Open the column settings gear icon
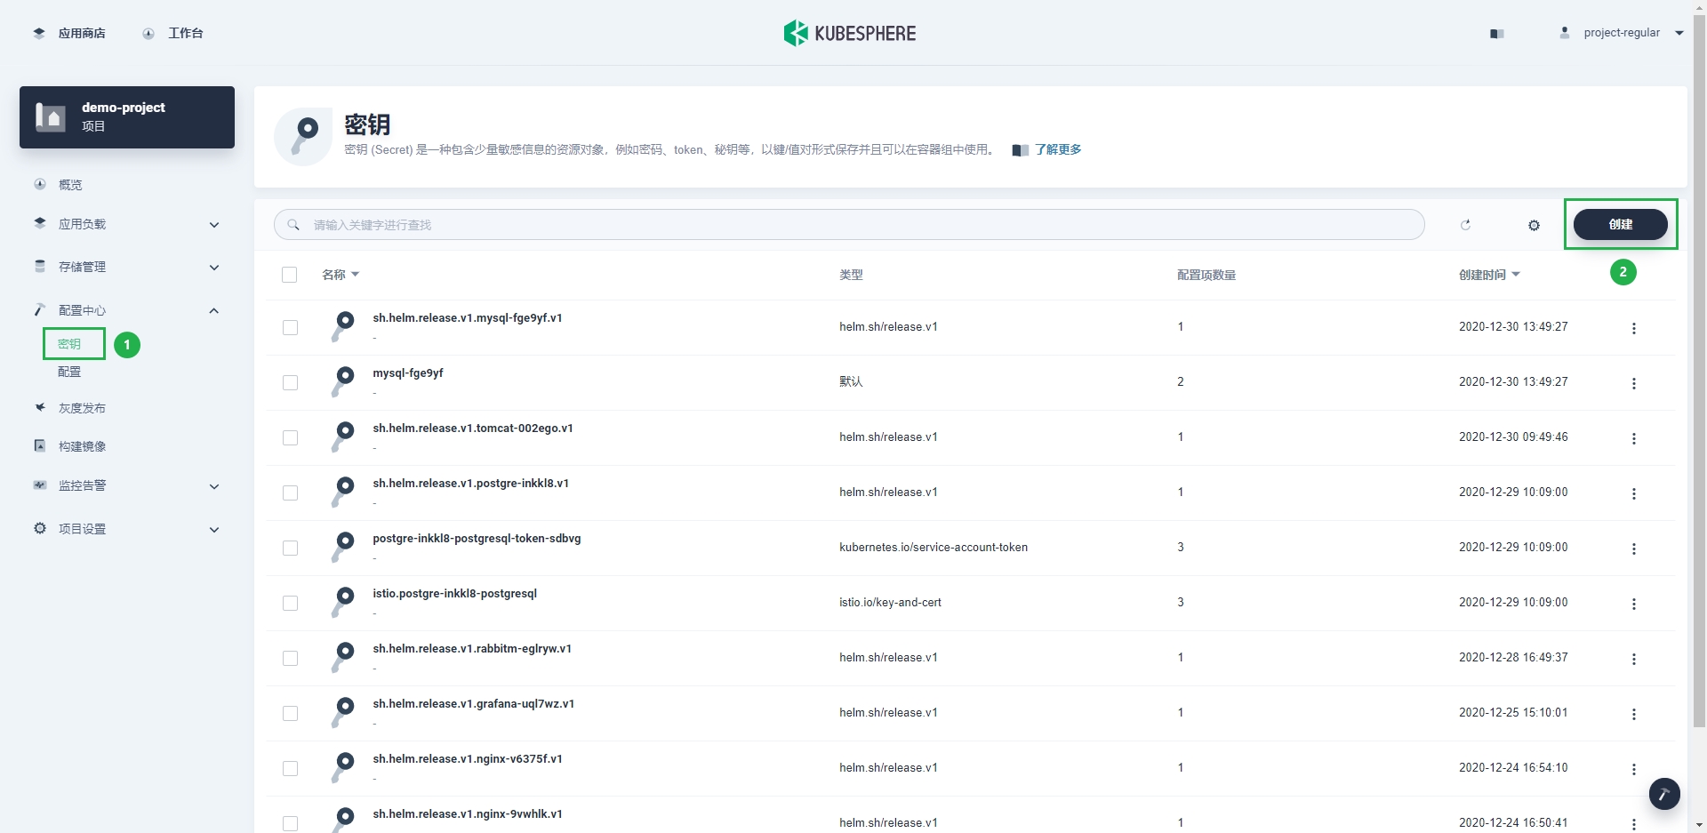The width and height of the screenshot is (1707, 833). [1533, 225]
